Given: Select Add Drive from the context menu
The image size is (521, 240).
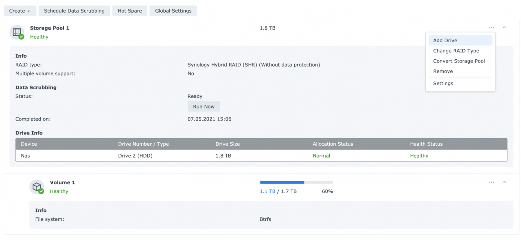Looking at the screenshot, I should coord(444,40).
